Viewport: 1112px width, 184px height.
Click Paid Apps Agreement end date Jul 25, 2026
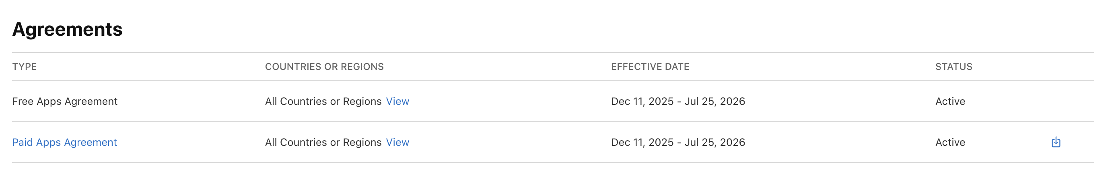point(715,142)
